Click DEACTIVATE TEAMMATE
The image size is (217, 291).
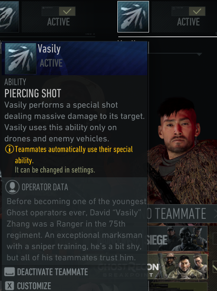click(52, 272)
